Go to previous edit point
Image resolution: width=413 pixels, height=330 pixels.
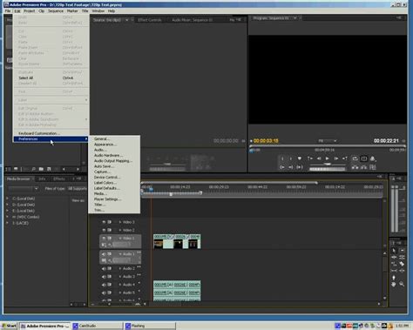pos(310,158)
